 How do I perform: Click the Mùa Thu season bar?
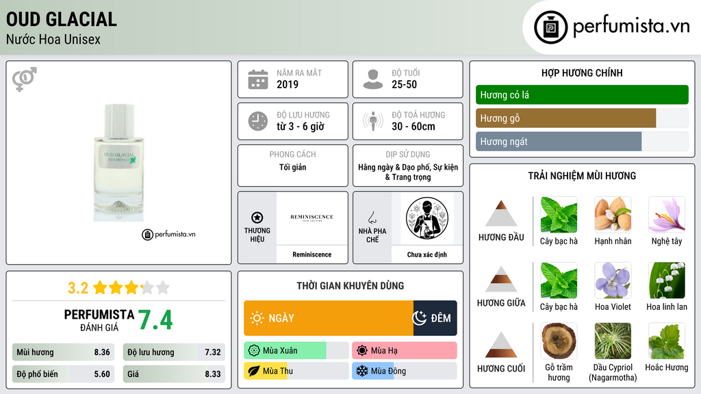pyautogui.click(x=296, y=371)
